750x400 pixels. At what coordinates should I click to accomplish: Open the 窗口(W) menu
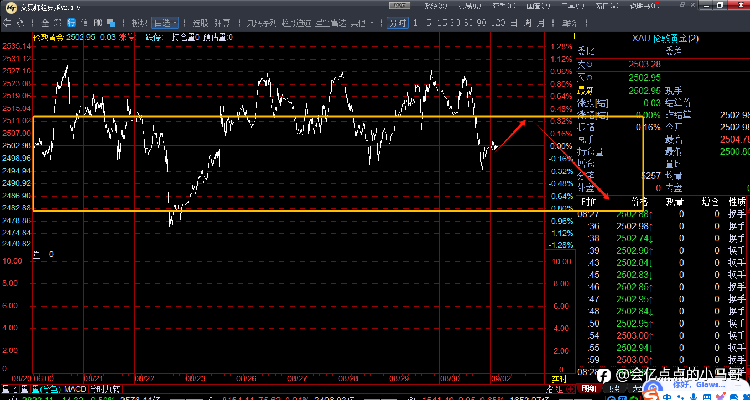click(x=607, y=6)
